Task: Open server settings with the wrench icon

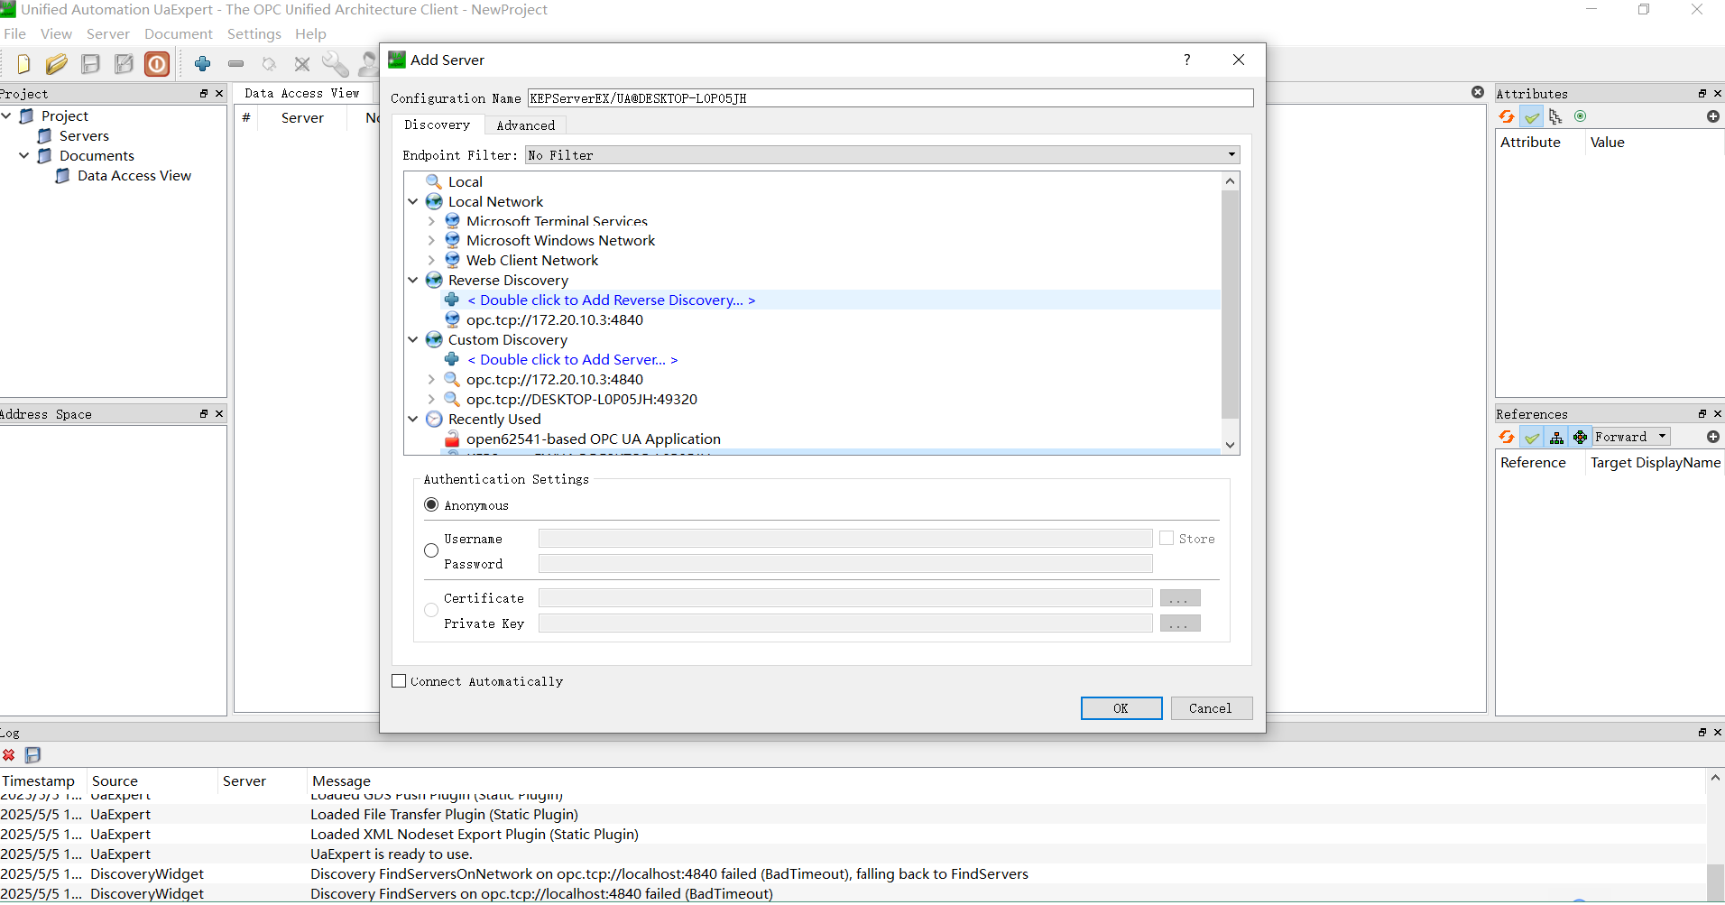Action: click(335, 64)
